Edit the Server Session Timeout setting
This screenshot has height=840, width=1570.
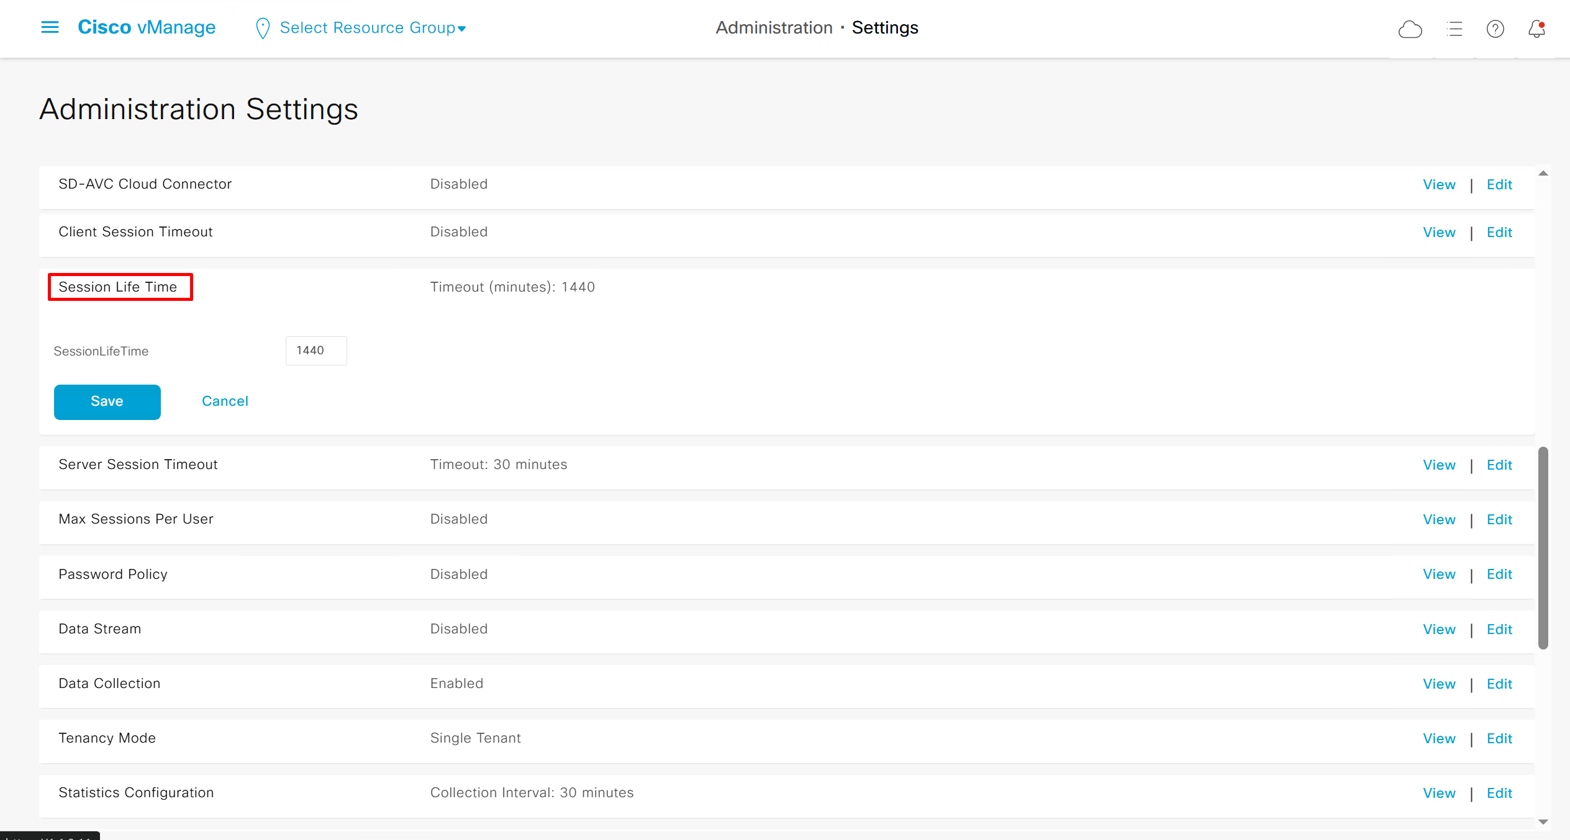(x=1499, y=465)
